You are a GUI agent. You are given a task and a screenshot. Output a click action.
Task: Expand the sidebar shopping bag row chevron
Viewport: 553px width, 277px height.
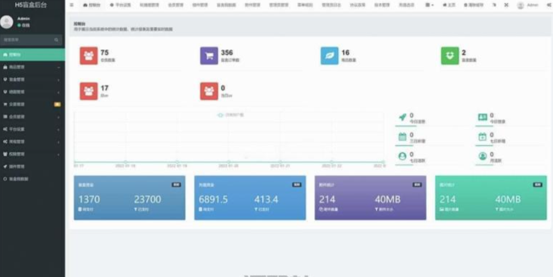pos(58,67)
